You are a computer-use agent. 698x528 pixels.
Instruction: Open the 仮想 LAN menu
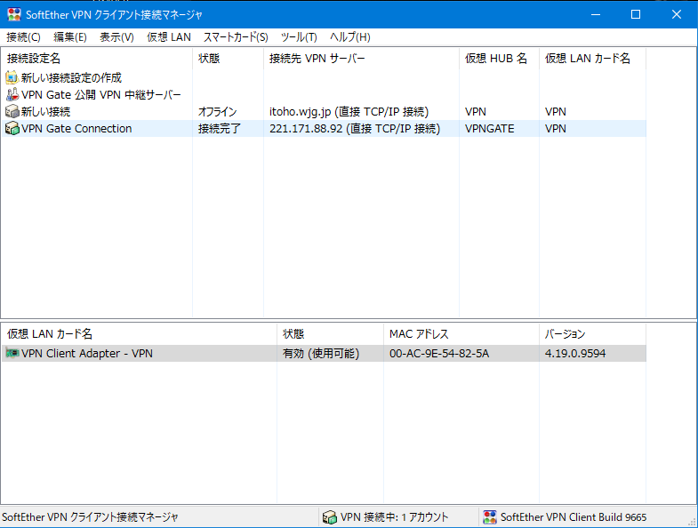[x=169, y=37]
